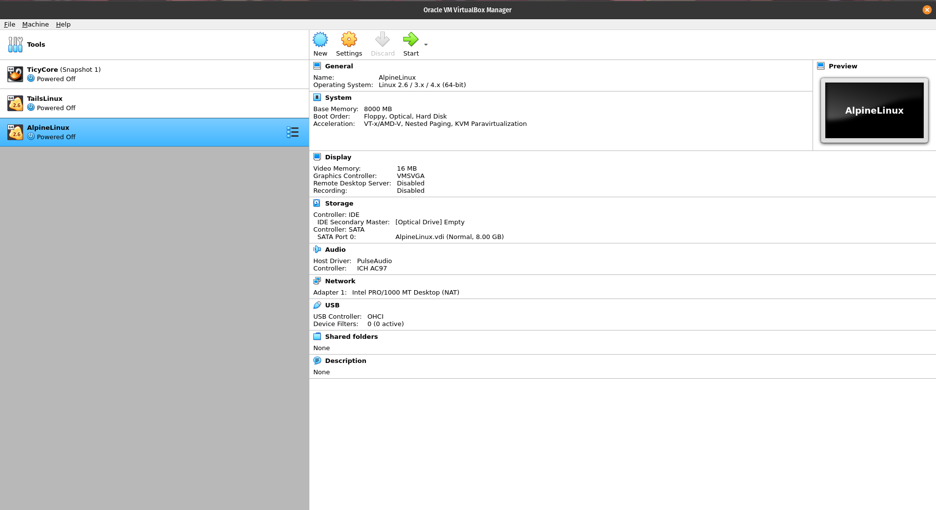Click the Discard arrow icon
This screenshot has width=936, height=510.
(382, 39)
